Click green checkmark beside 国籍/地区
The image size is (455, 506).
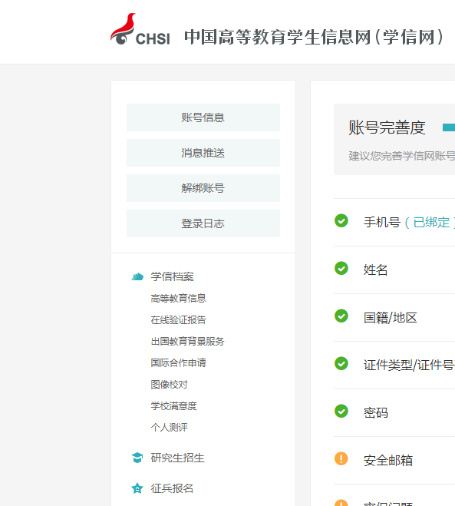click(341, 316)
